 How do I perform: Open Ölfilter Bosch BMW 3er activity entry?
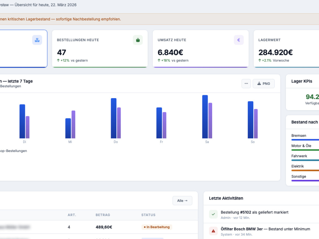click(x=261, y=231)
